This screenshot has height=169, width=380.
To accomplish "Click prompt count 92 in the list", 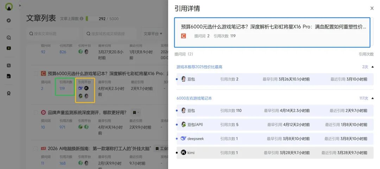I will pyautogui.click(x=43, y=52).
